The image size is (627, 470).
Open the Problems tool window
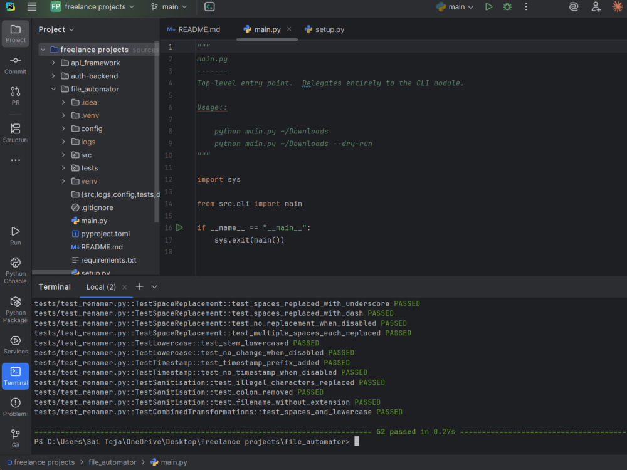tap(16, 407)
